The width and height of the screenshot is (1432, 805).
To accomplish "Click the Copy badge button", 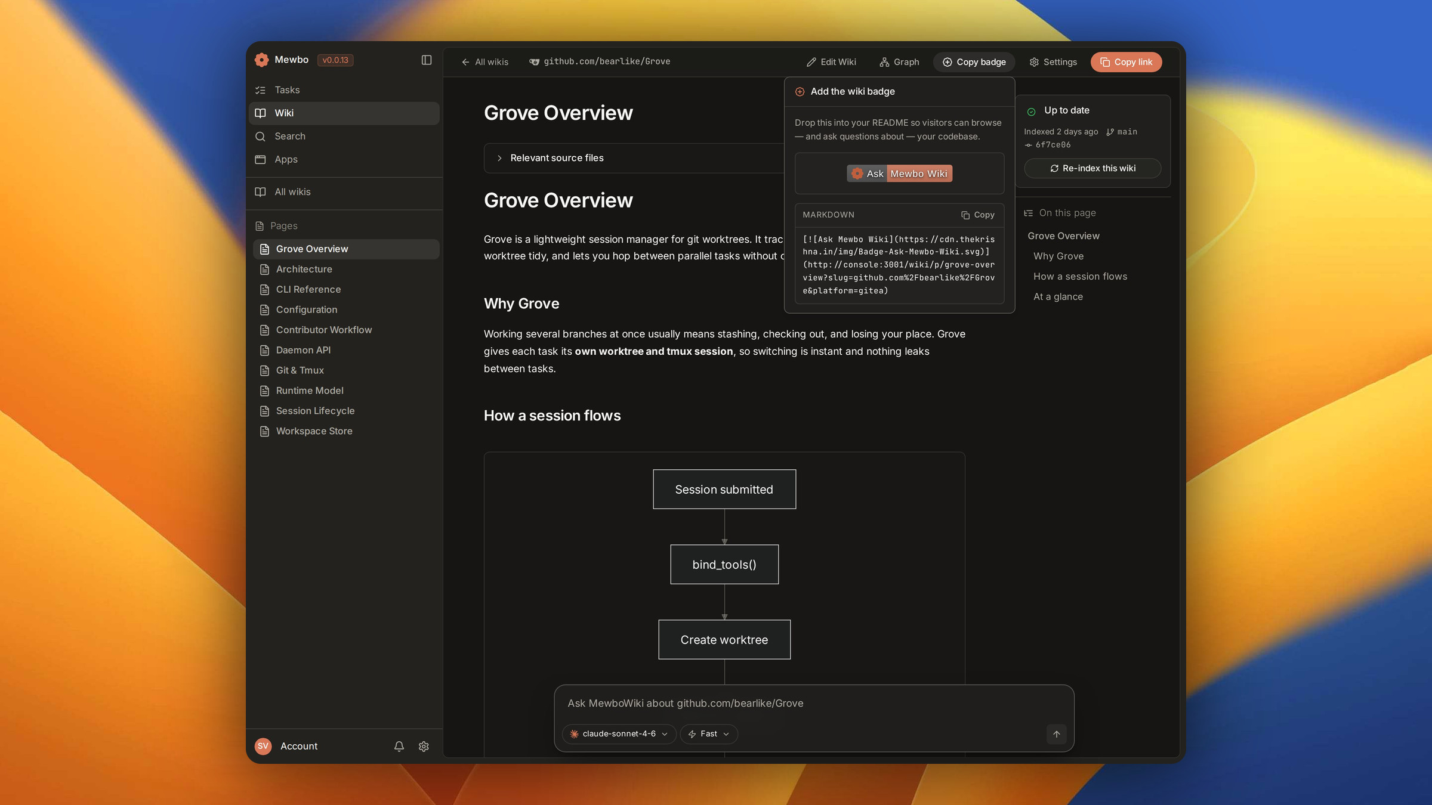I will click(974, 62).
